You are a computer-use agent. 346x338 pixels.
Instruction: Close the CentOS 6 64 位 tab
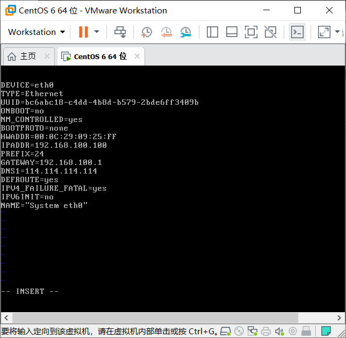137,56
